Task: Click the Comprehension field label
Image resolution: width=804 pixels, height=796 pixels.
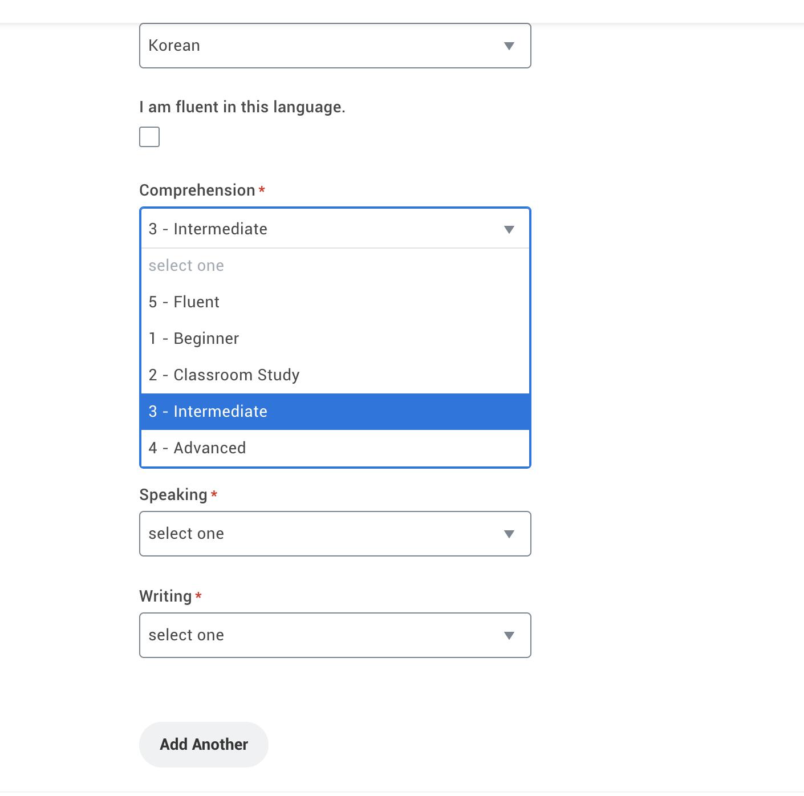Action: (197, 190)
